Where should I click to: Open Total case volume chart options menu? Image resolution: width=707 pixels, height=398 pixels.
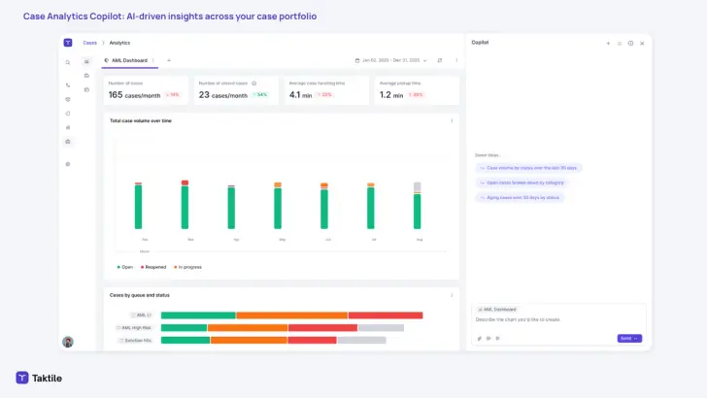(452, 120)
